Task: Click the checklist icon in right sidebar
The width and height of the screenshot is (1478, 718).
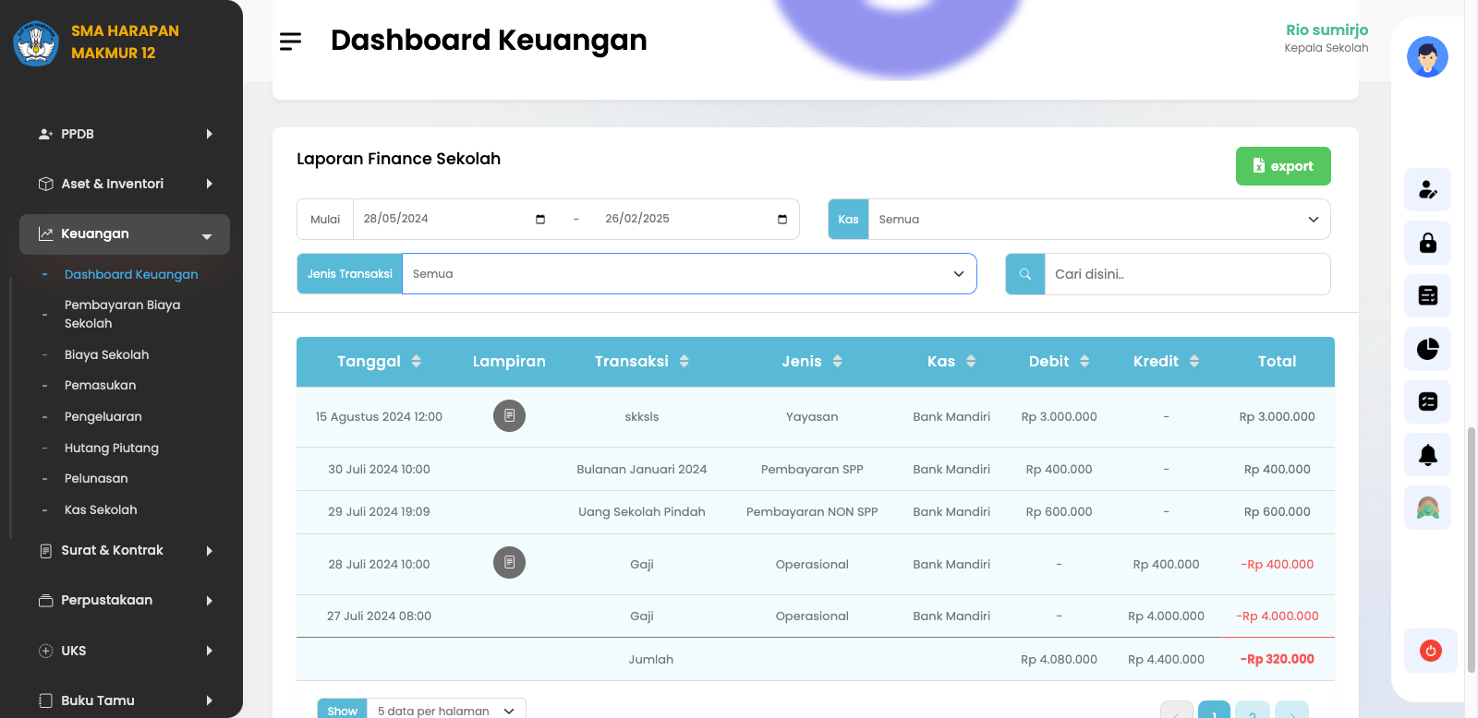Action: (1427, 401)
